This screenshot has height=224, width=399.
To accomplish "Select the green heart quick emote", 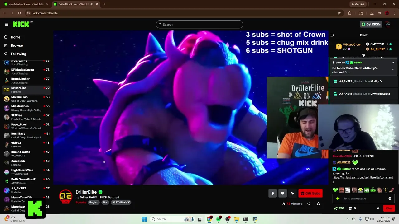I will (x=335, y=190).
